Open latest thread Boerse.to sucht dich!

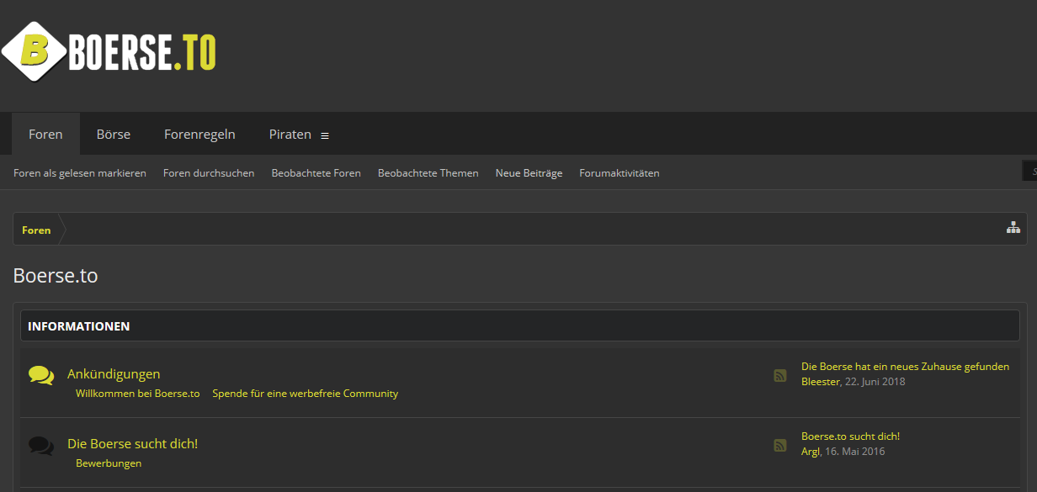pos(850,436)
